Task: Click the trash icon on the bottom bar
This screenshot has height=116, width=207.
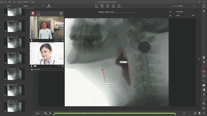Action: tap(200, 113)
